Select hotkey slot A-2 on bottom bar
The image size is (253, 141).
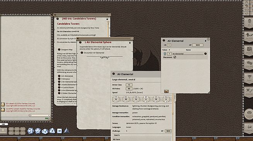point(19,138)
